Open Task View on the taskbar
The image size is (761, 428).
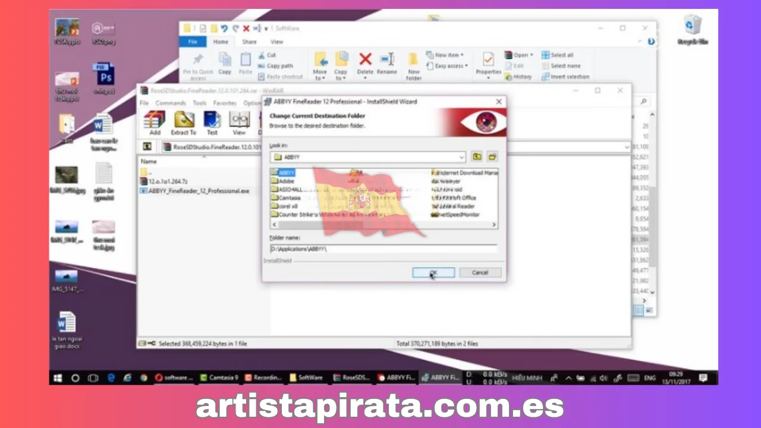pyautogui.click(x=93, y=377)
